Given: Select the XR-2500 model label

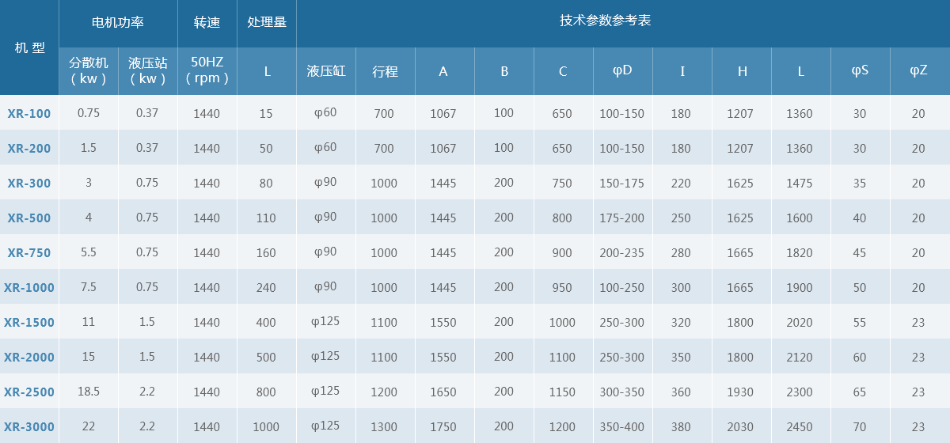Looking at the screenshot, I should tap(29, 392).
